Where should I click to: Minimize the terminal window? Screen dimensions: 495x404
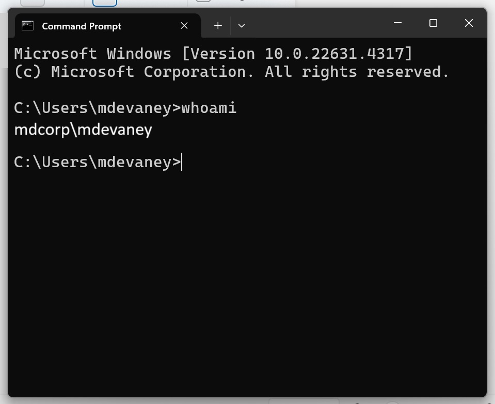pyautogui.click(x=398, y=23)
